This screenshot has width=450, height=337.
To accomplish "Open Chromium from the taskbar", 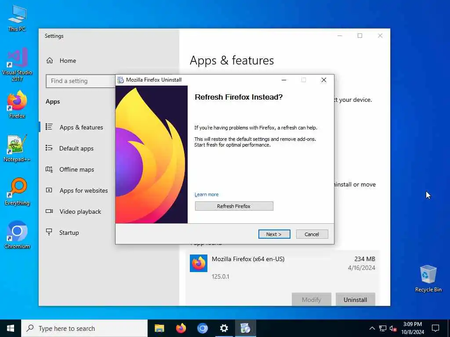I will pos(202,328).
